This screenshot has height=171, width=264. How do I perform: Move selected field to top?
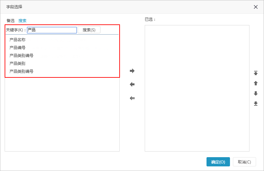[x=256, y=73]
